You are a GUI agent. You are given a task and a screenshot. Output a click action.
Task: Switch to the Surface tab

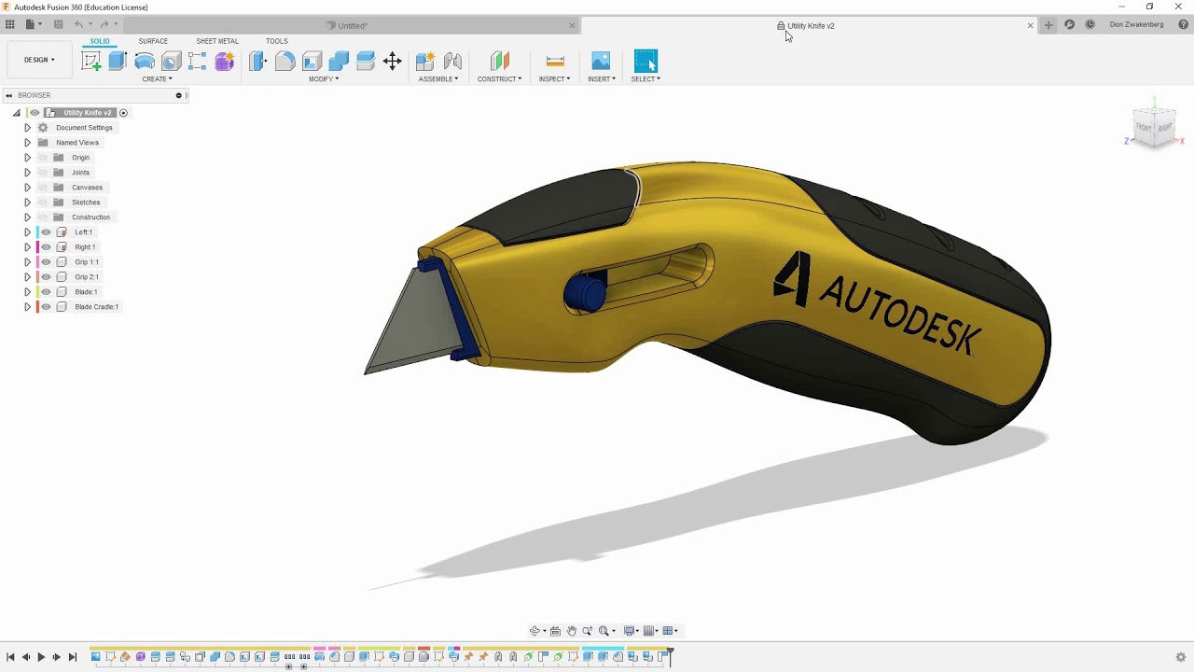[x=153, y=41]
